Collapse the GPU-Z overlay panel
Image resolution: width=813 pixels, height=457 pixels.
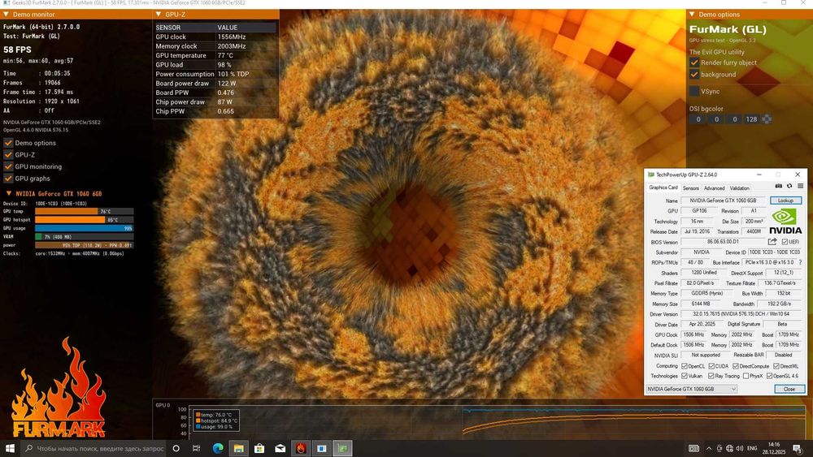[159, 15]
